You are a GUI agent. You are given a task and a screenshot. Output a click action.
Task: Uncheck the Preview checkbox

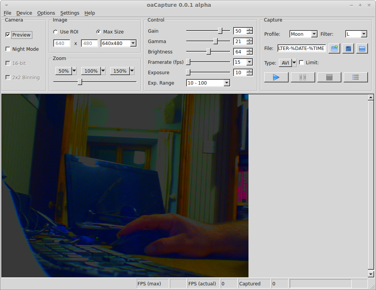(x=8, y=35)
